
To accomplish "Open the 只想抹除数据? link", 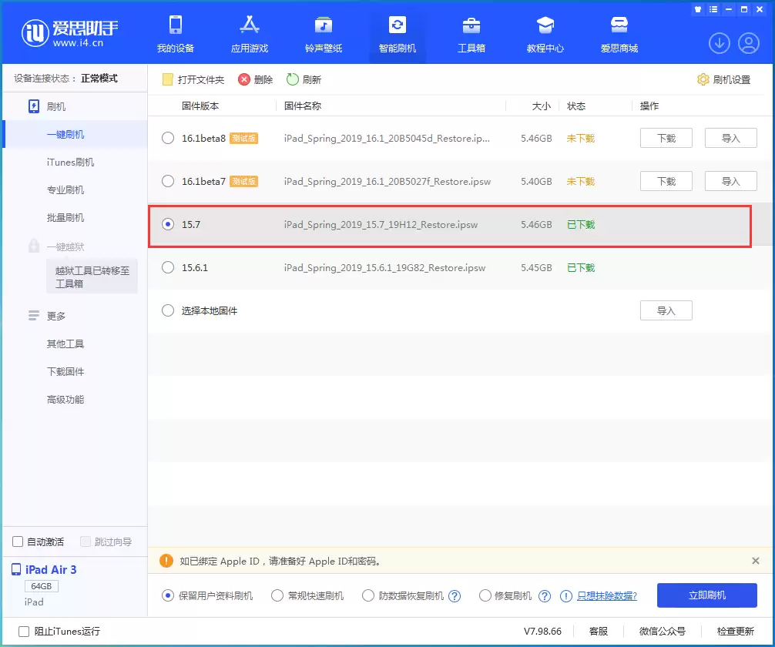I will point(607,595).
